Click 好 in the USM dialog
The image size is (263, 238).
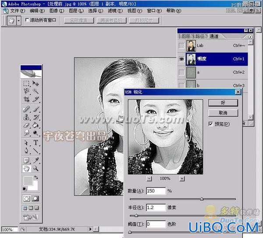click(x=223, y=103)
